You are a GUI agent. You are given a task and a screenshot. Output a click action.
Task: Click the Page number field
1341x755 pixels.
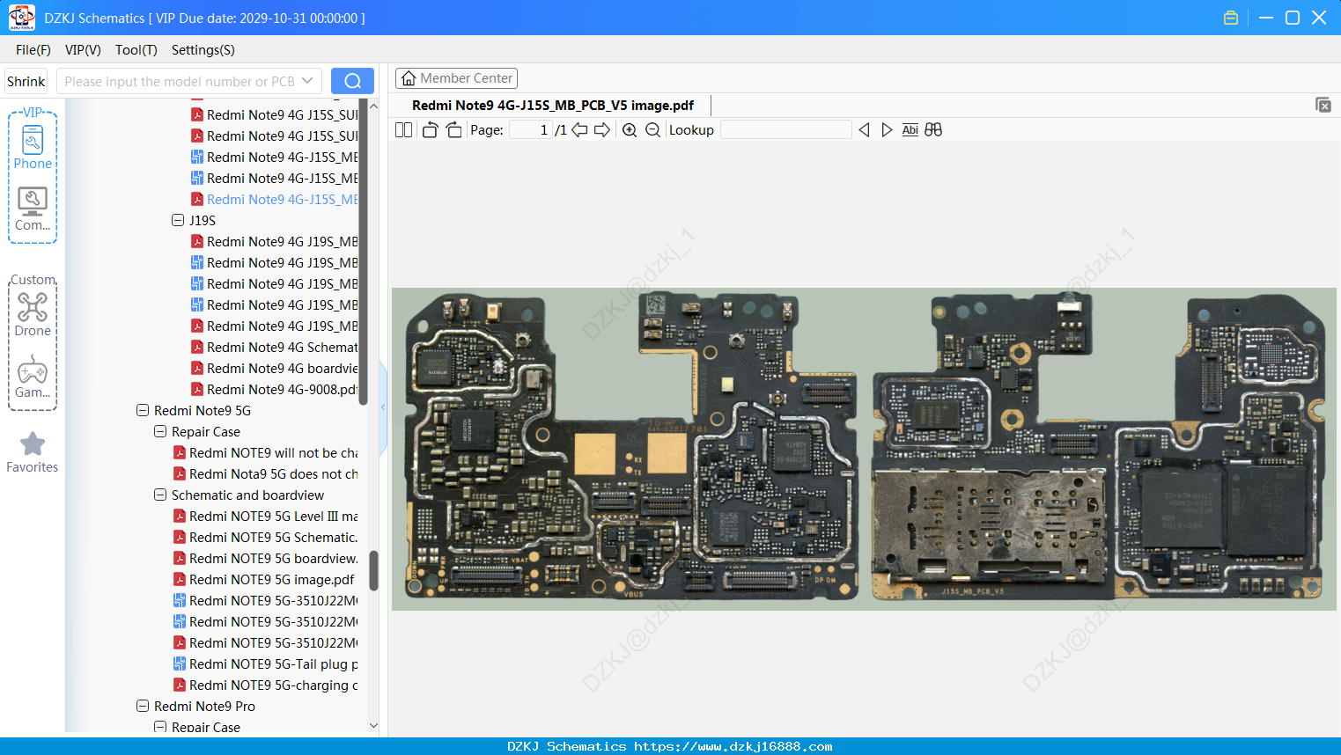pos(530,130)
